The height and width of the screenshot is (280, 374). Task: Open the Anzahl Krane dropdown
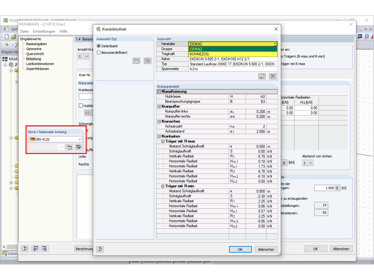(84, 56)
